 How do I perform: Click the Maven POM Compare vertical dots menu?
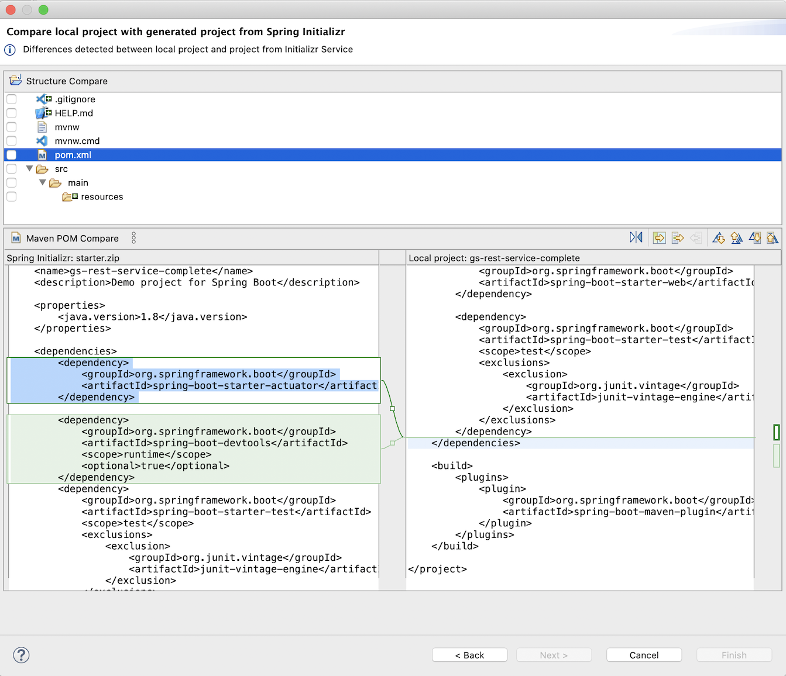point(133,238)
